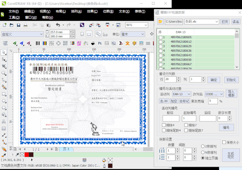This screenshot has height=170, width=242.
Task: Enable the 排除尾数4 checkbox
Action: pyautogui.click(x=164, y=130)
